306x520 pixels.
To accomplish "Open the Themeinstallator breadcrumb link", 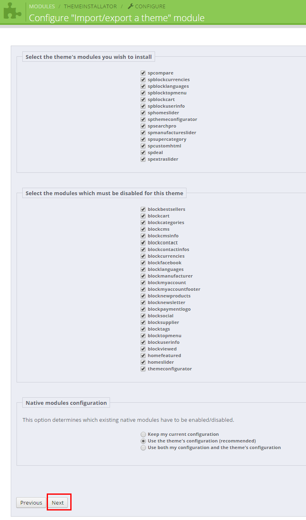I will 90,6.
